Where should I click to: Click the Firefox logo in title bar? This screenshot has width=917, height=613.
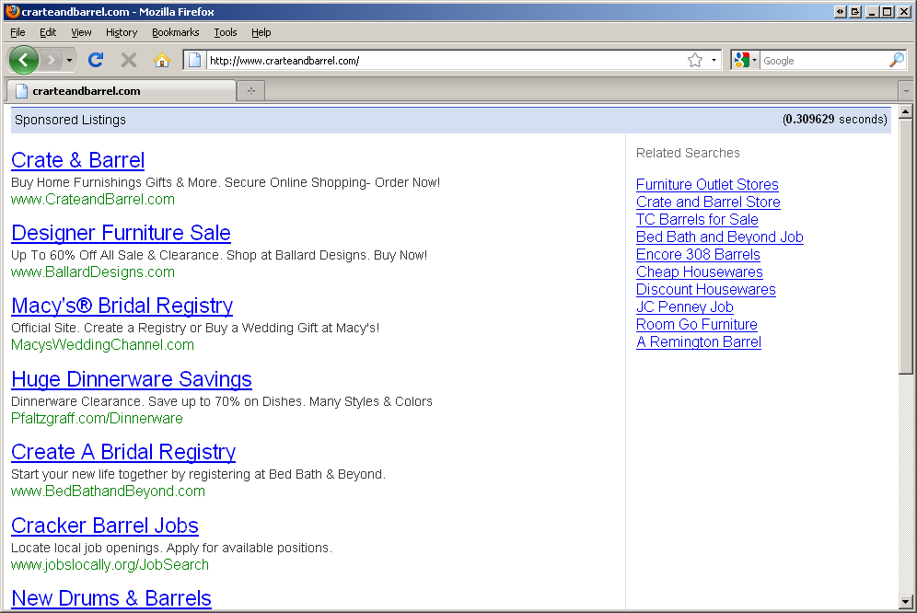(12, 11)
